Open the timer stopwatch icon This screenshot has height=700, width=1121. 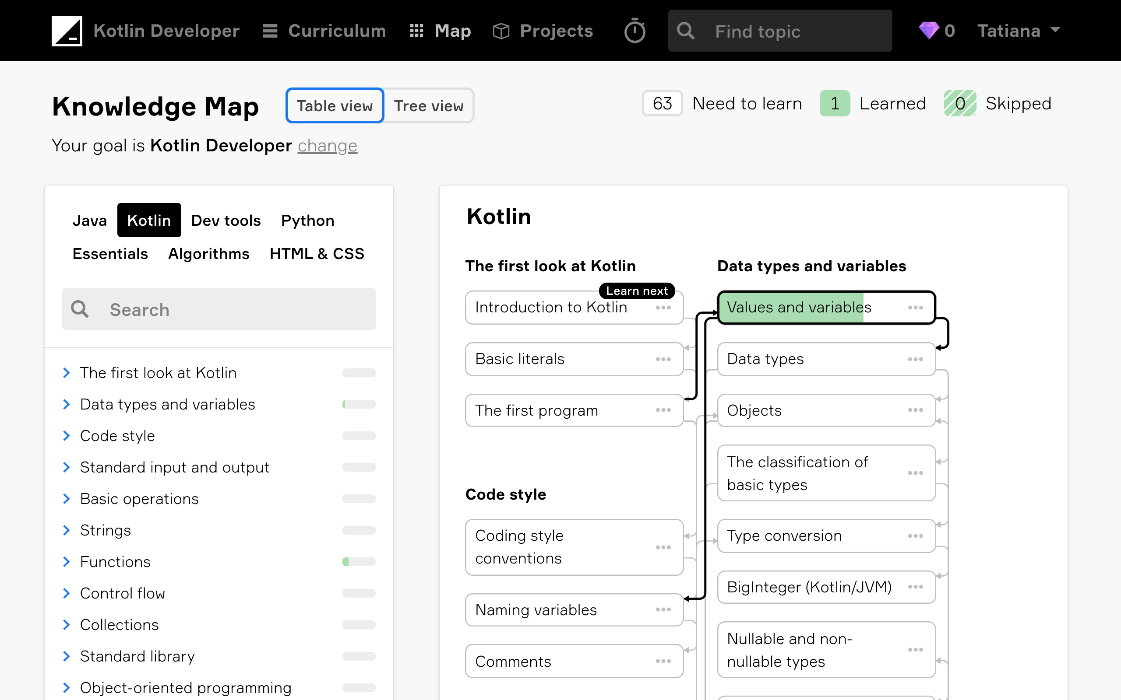[635, 31]
